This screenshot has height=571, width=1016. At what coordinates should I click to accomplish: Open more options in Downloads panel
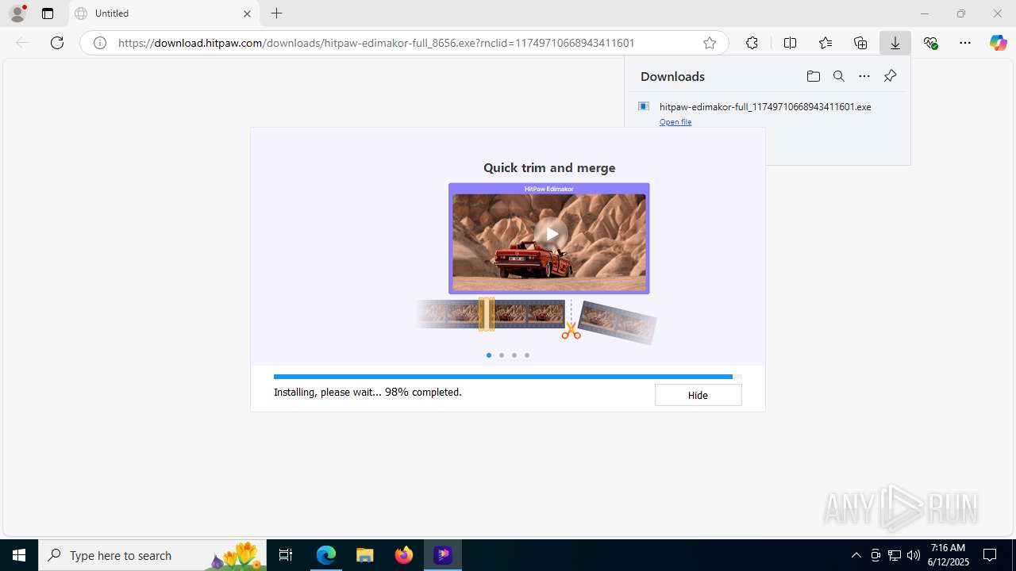point(864,76)
